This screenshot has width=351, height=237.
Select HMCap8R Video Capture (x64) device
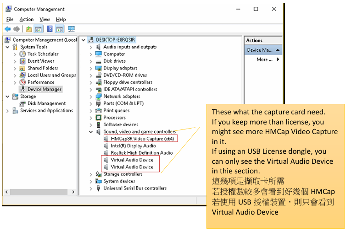(142, 139)
